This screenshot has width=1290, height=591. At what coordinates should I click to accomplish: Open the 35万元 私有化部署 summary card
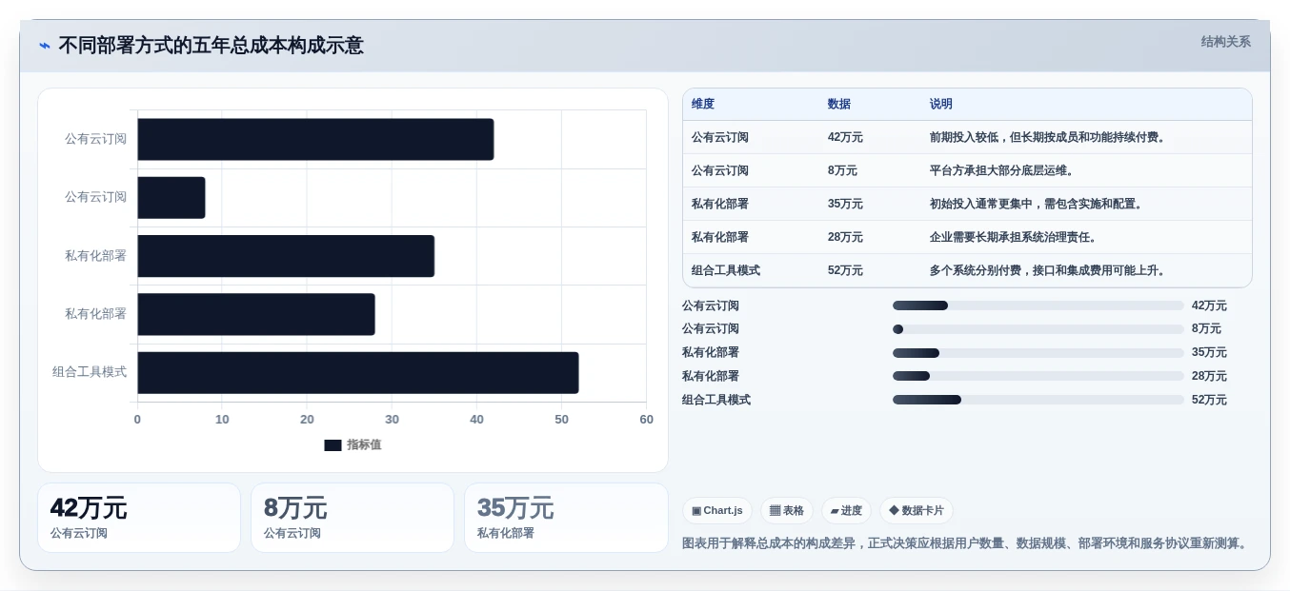[566, 518]
